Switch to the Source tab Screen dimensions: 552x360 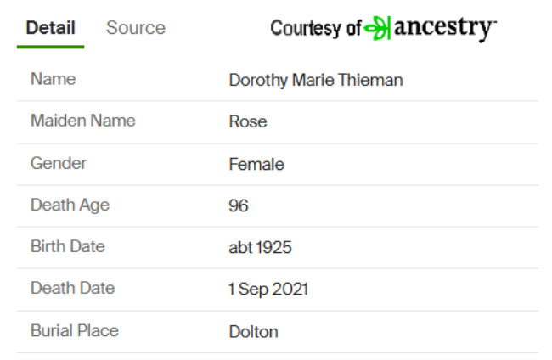136,28
